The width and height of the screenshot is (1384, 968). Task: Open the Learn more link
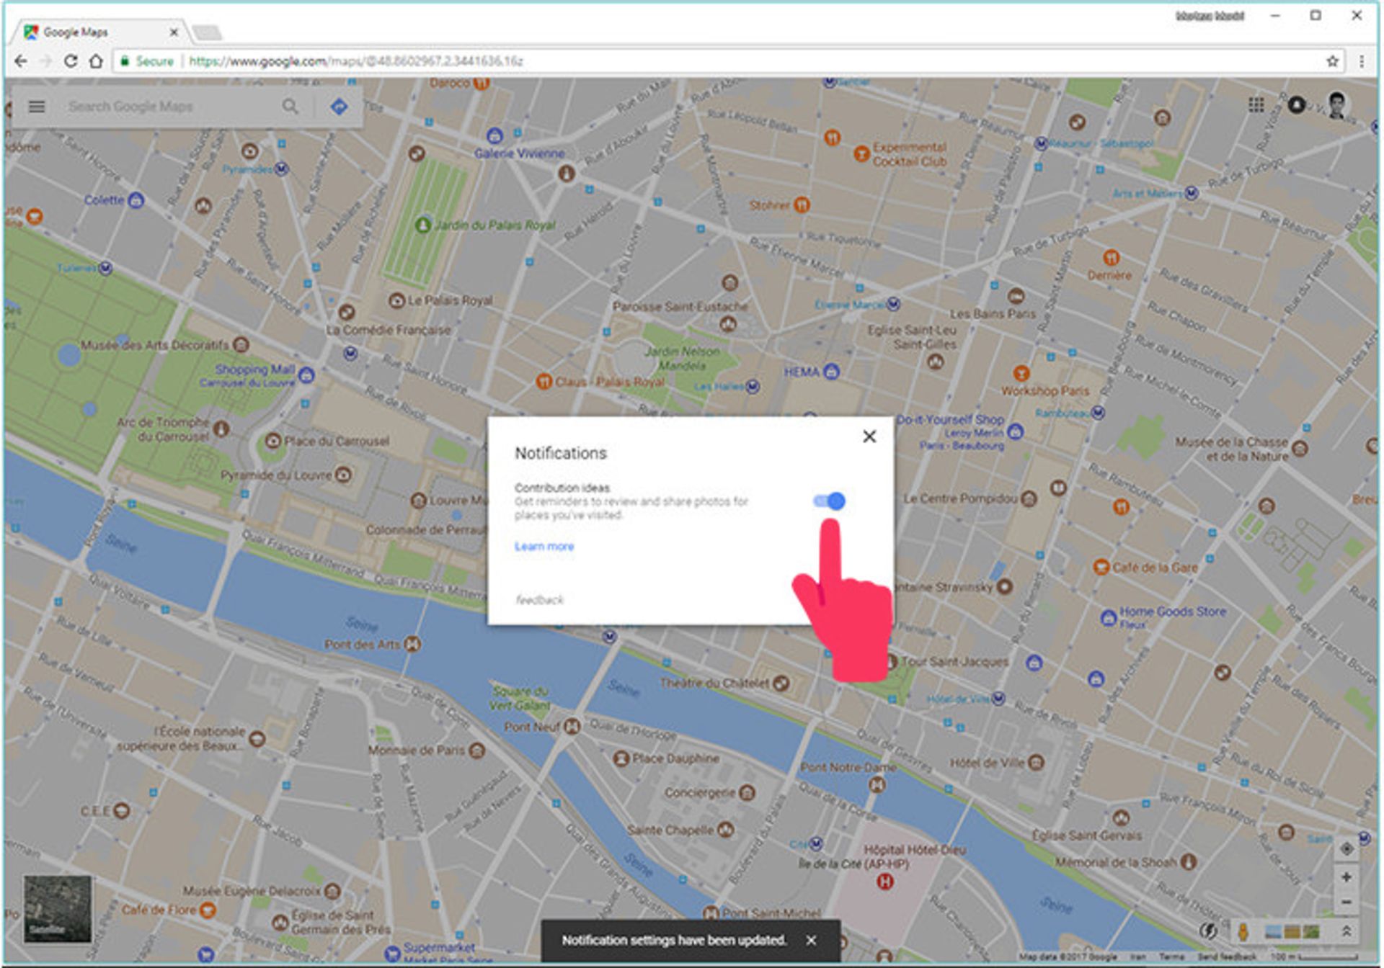point(544,547)
